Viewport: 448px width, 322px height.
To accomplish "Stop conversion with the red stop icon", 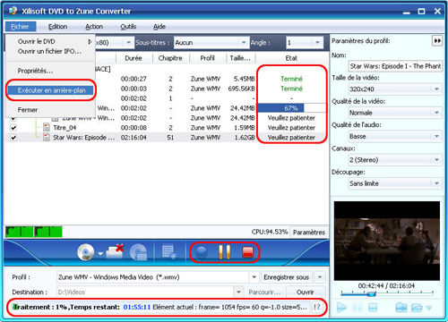I will click(247, 252).
